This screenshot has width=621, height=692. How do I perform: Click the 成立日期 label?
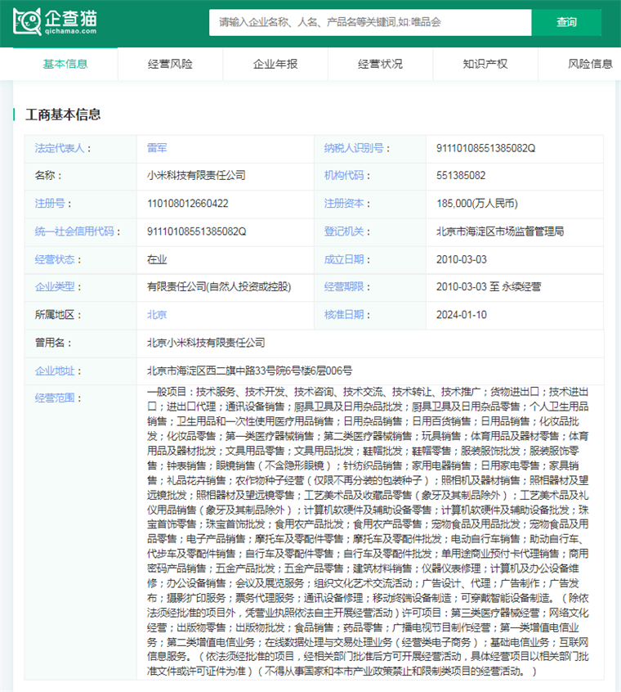[x=344, y=259]
